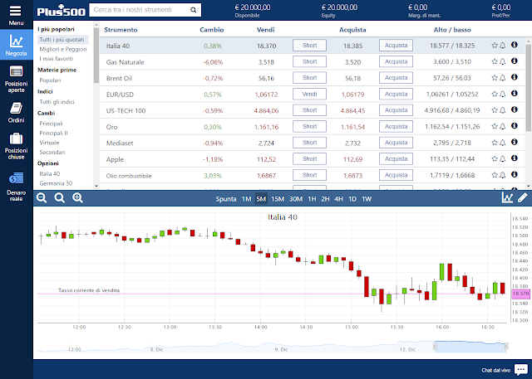
Task: Select the Olio combustibile row
Action: tap(313, 175)
